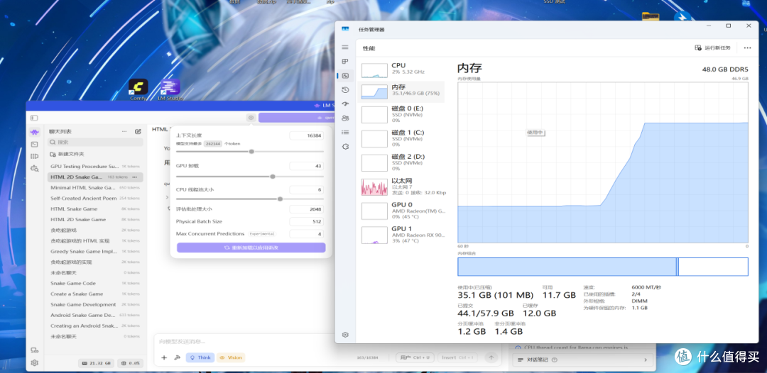The width and height of the screenshot is (767, 373).
Task: Open the LM Studio runtime icon above settings gear
Action: (34, 350)
